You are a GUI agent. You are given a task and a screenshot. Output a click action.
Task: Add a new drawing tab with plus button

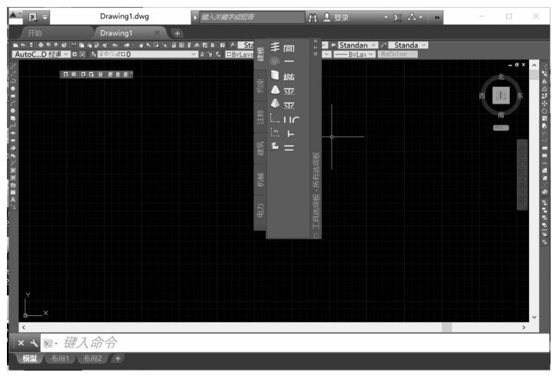tap(177, 33)
